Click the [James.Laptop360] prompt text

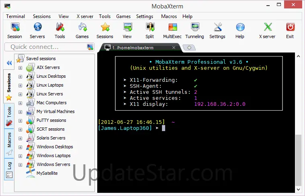click(125, 128)
